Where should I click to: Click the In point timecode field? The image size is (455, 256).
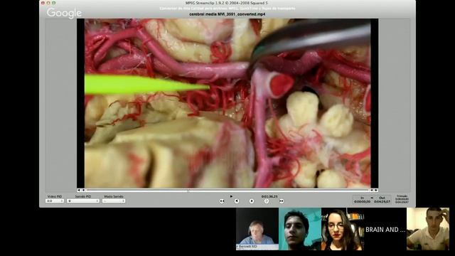pos(362,201)
